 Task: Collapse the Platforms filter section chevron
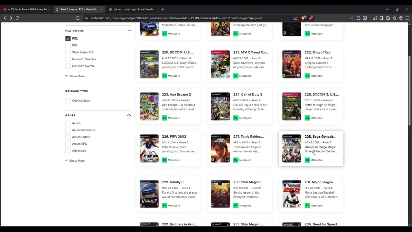[129, 31]
